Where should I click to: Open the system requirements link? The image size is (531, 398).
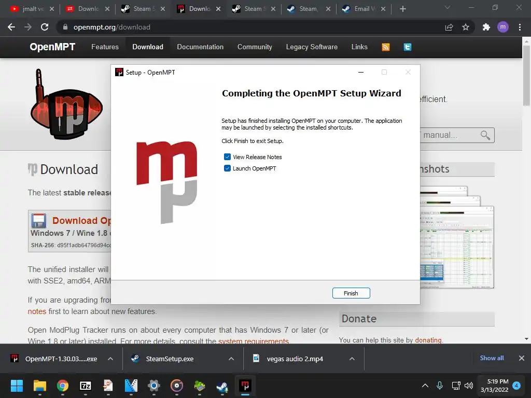[x=253, y=341]
